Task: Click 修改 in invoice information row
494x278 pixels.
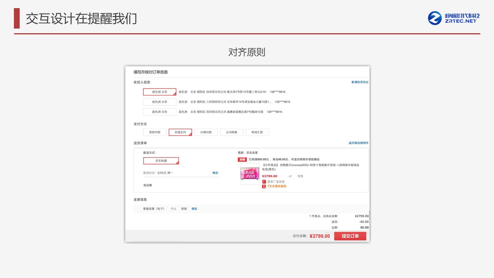Action: pyautogui.click(x=194, y=209)
